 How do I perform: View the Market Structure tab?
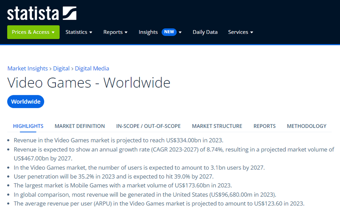pyautogui.click(x=217, y=126)
